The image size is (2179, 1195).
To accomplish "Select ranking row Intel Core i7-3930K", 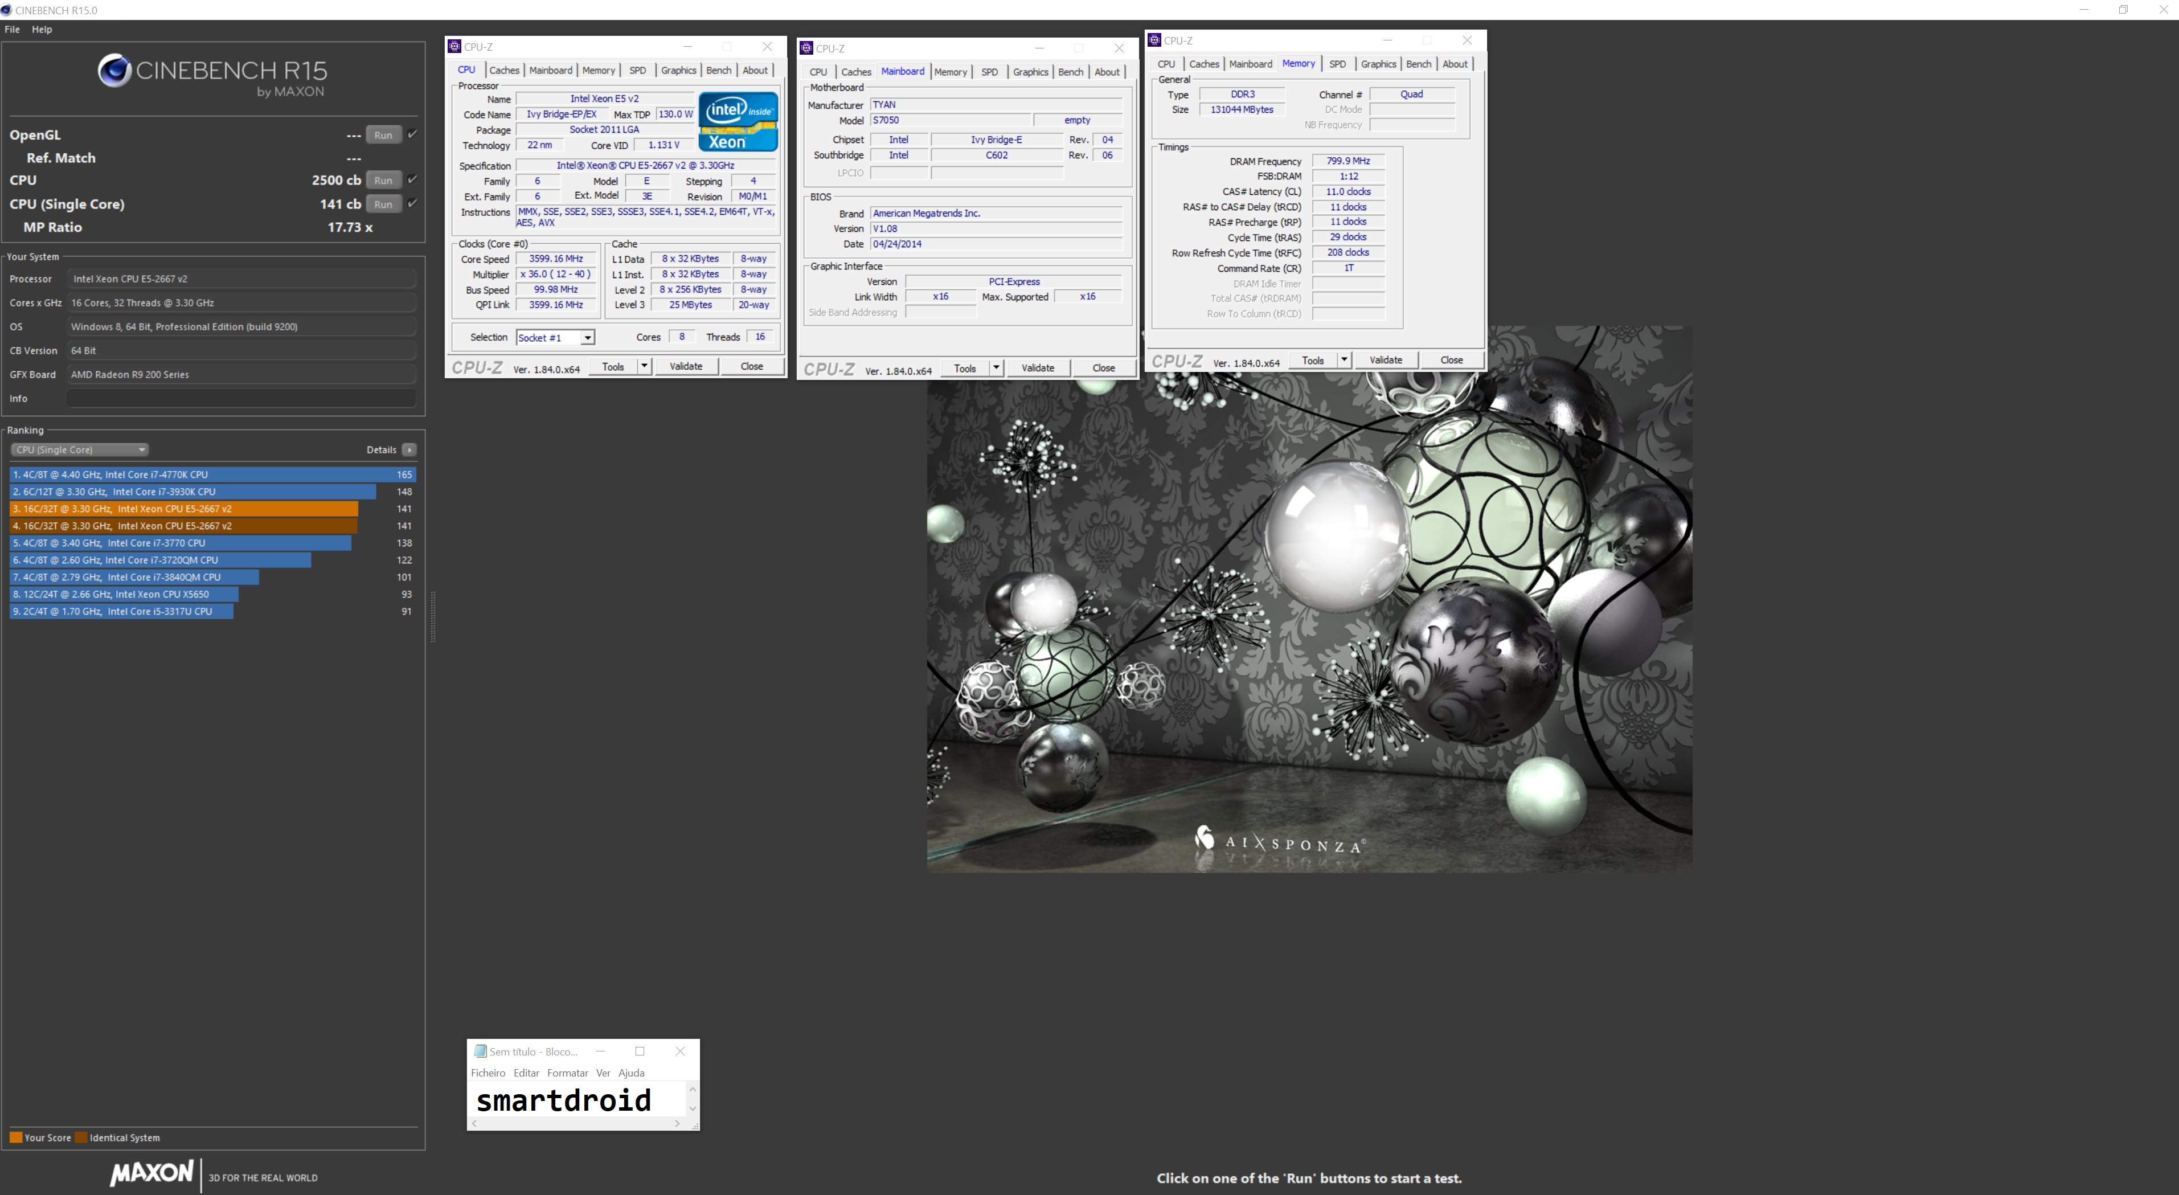I will point(212,492).
